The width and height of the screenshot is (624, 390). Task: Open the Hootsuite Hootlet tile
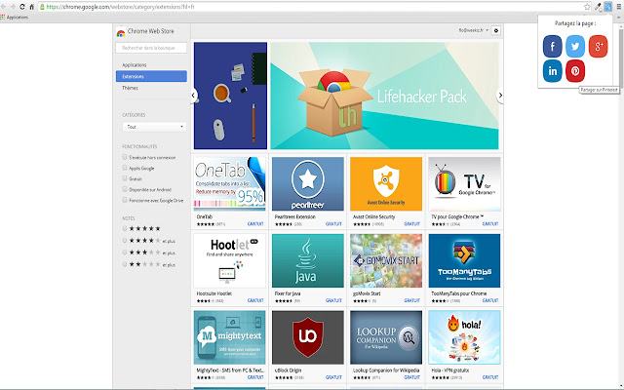click(x=230, y=269)
